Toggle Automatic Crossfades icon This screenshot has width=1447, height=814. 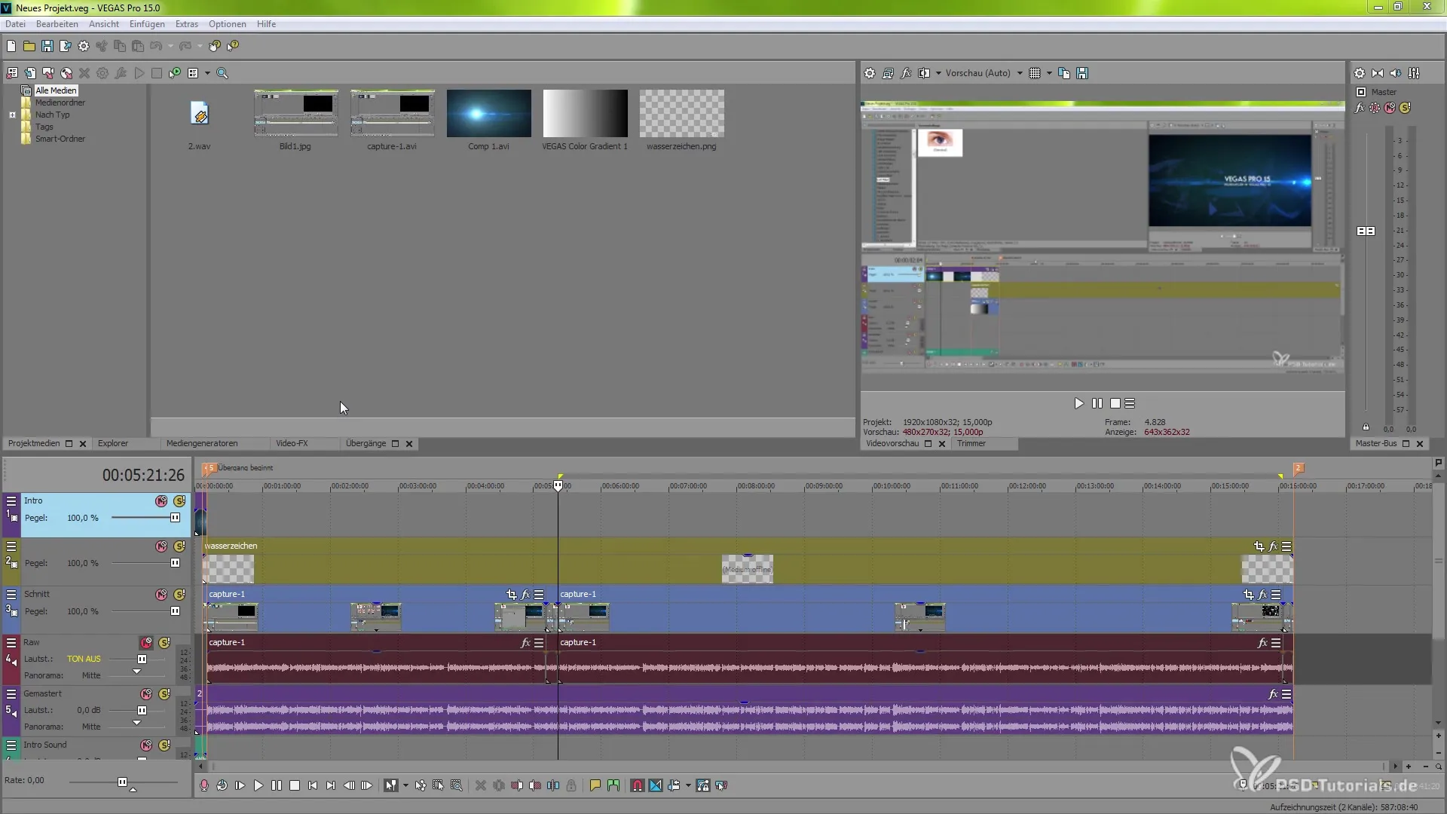[x=656, y=785]
